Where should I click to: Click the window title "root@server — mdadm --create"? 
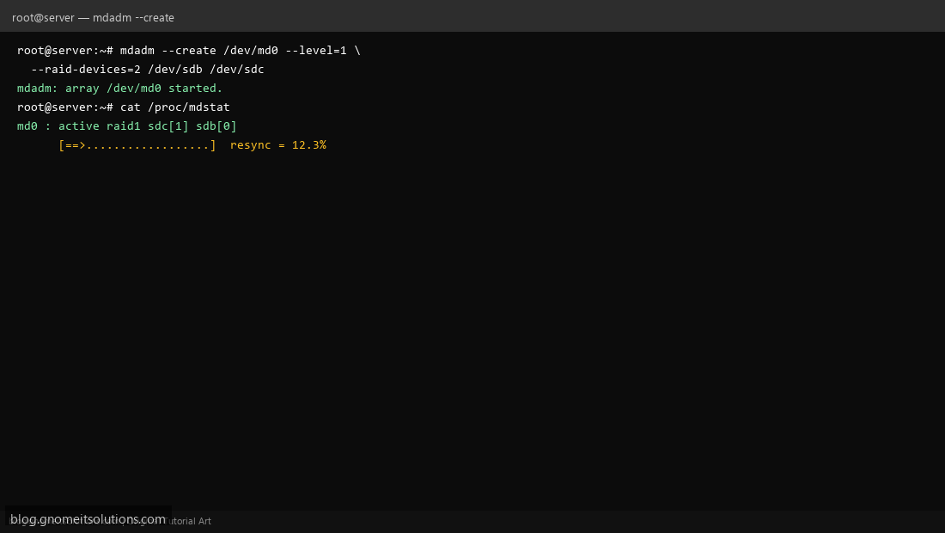(93, 17)
